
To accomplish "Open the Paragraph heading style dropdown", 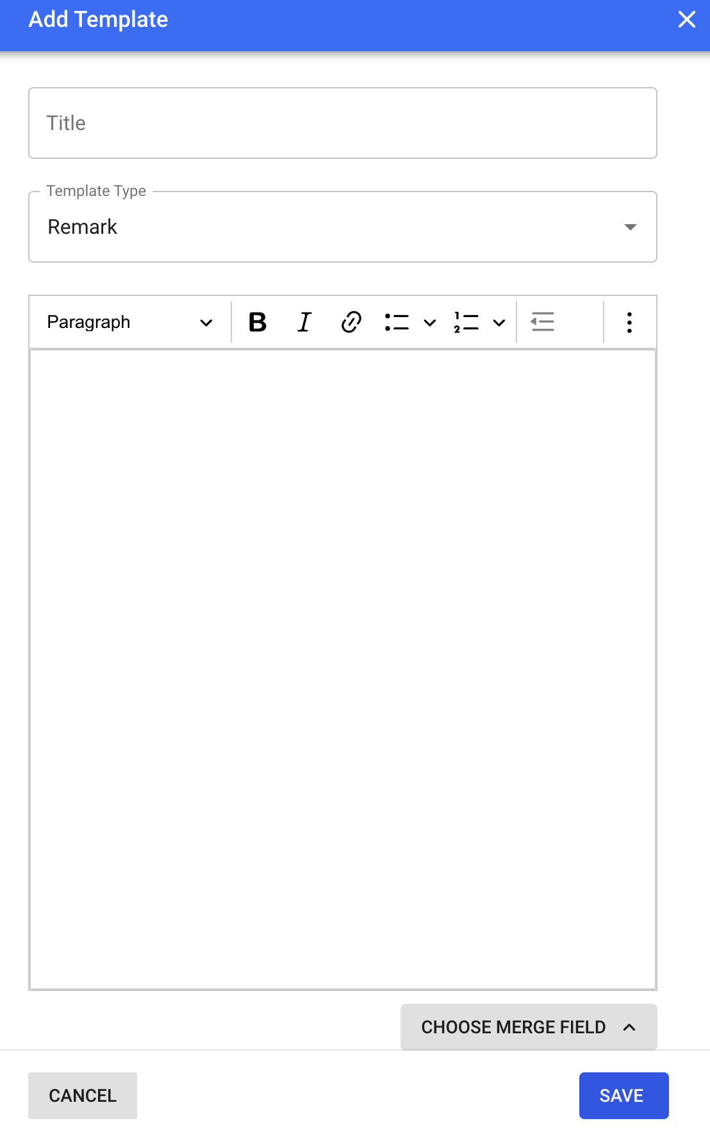I will coord(129,322).
